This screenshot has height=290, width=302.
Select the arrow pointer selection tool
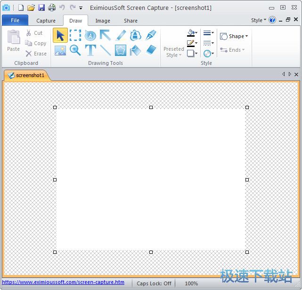tap(60, 35)
